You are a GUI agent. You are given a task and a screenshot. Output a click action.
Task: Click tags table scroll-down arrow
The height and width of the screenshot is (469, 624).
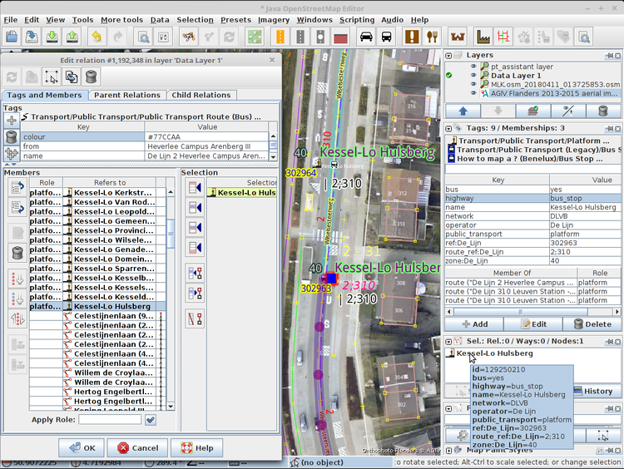274,156
